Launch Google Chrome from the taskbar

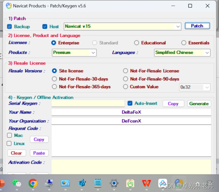(x=33, y=183)
